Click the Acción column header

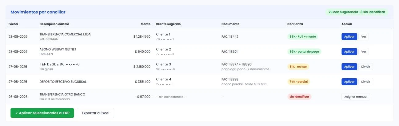(x=347, y=24)
